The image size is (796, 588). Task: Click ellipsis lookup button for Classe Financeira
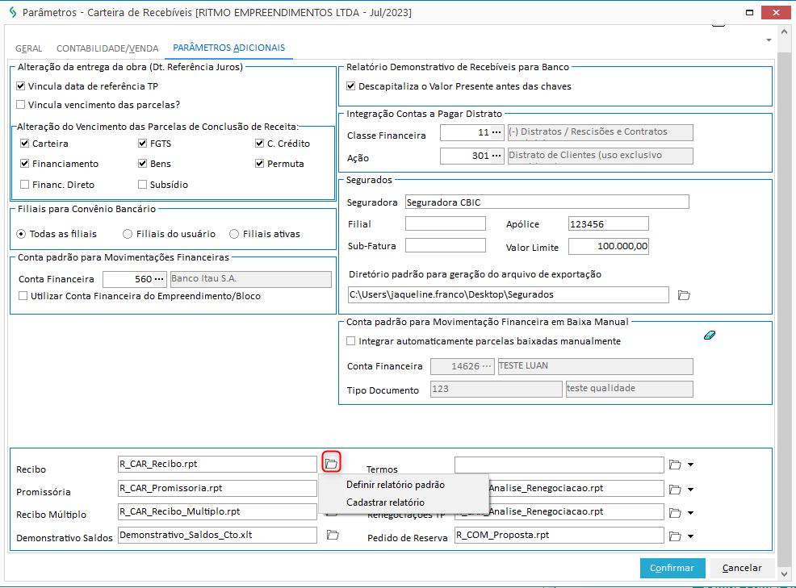496,132
